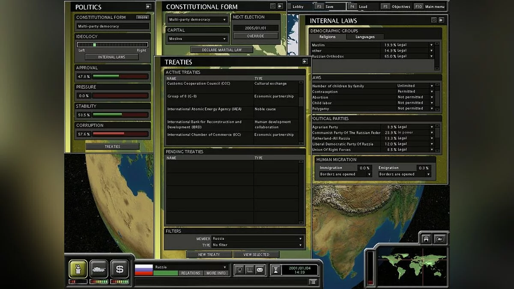Click the chart graph icon in bottom bar
Viewport: 514px width, 289px height.
[250, 270]
